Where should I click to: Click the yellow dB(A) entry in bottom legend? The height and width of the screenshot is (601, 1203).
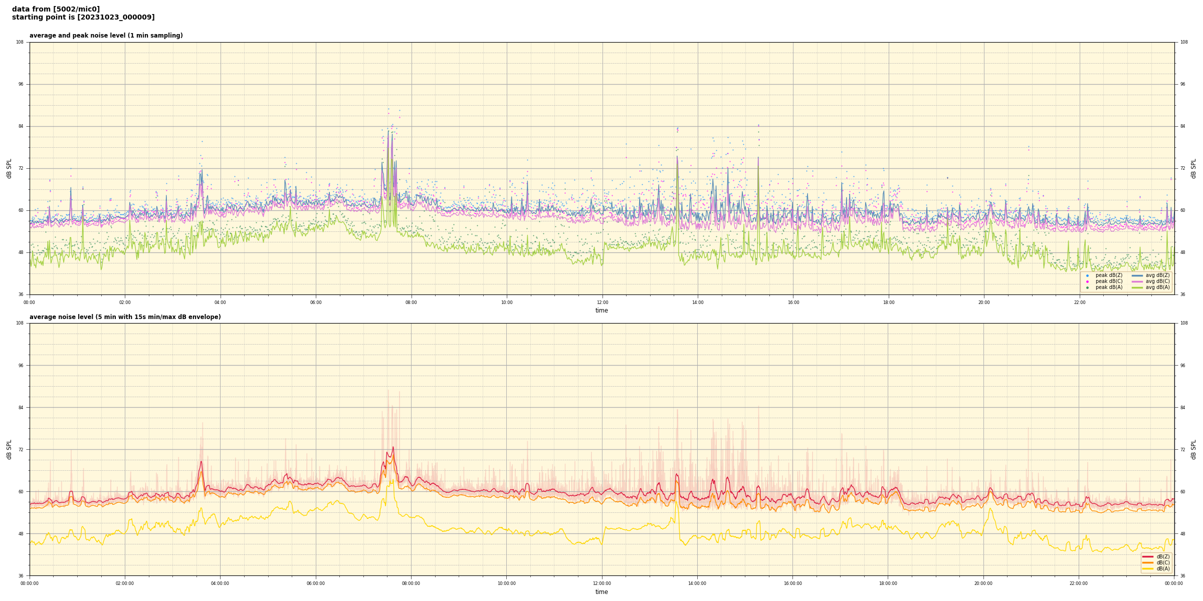(1148, 568)
